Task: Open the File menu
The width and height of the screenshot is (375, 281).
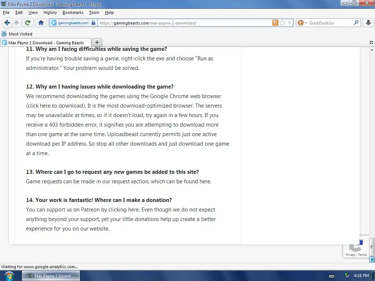Action: [6, 12]
